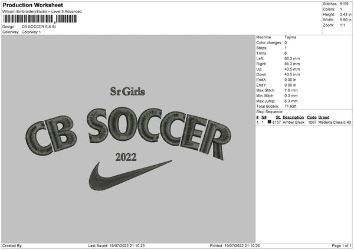Click the 'Created By:' footer label
The width and height of the screenshot is (354, 250).
tap(12, 246)
